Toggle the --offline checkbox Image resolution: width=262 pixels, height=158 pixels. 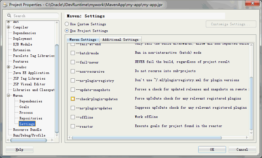tap(73, 117)
